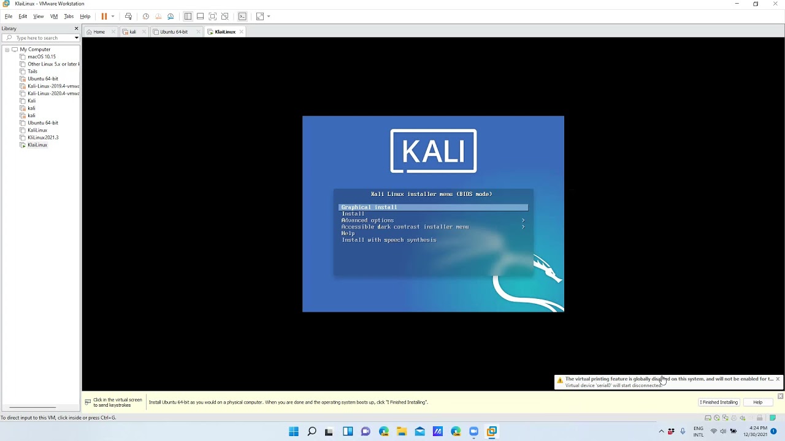Open Zoom from the taskbar
Viewport: 785px width, 441px height.
pyautogui.click(x=473, y=431)
